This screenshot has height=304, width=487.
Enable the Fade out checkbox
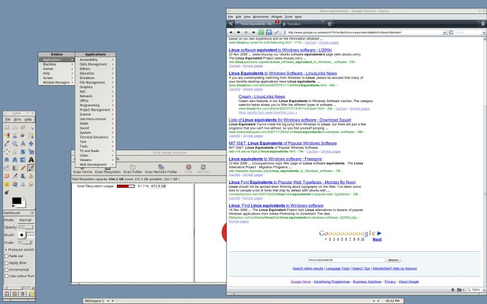pyautogui.click(x=7, y=256)
